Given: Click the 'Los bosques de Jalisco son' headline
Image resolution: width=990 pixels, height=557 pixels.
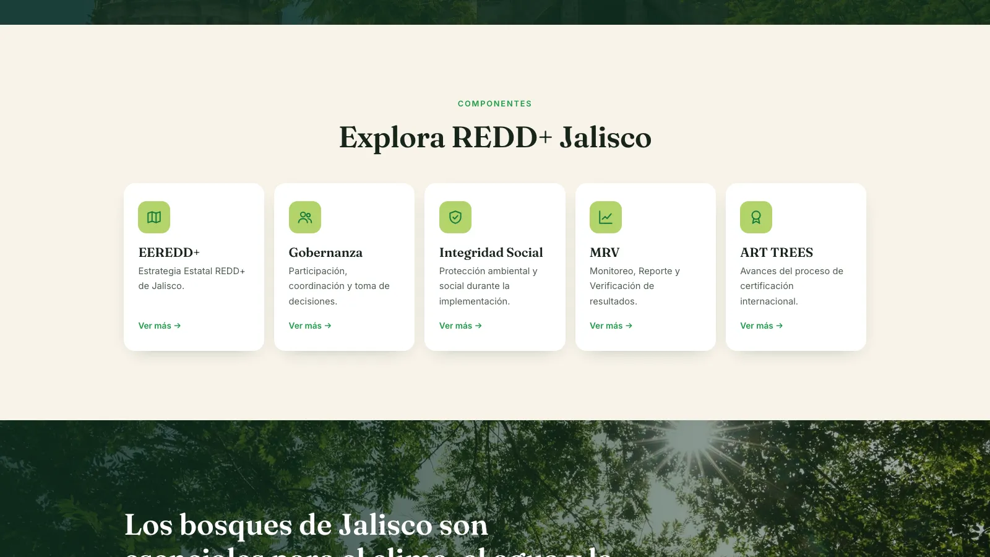Looking at the screenshot, I should (306, 525).
